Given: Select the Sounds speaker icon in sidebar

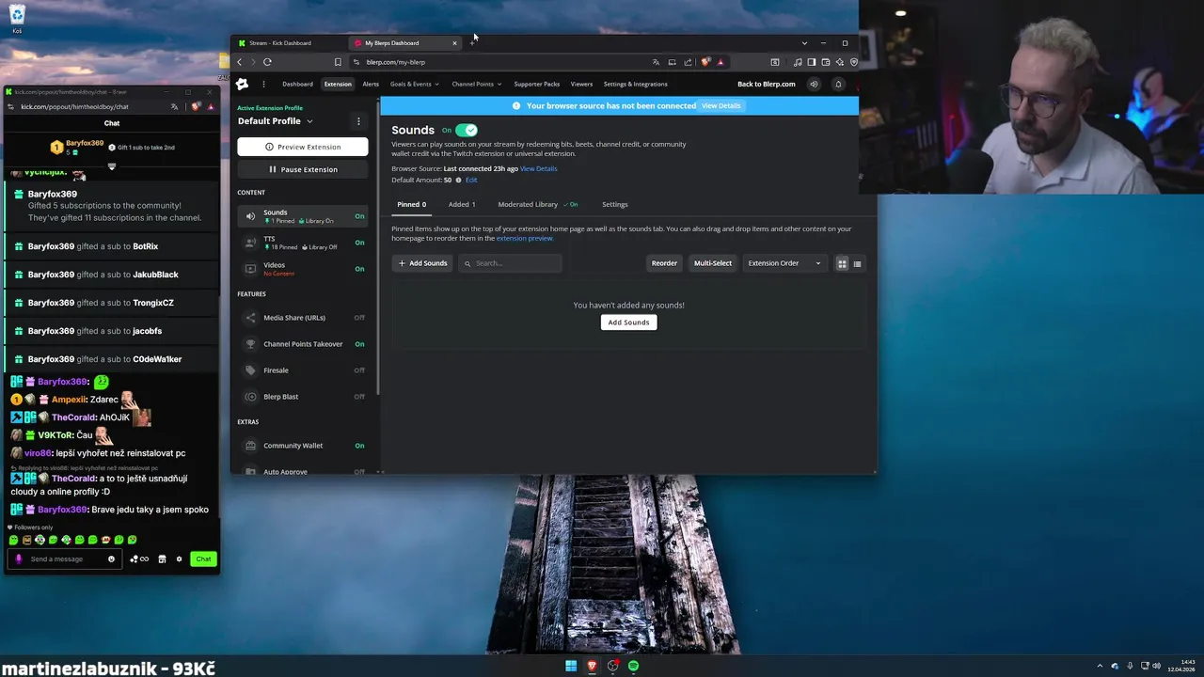Looking at the screenshot, I should [250, 216].
